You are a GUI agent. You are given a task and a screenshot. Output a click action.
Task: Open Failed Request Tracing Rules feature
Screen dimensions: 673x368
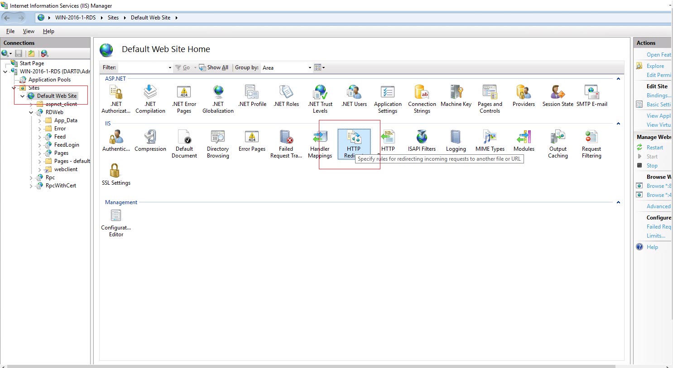(286, 144)
